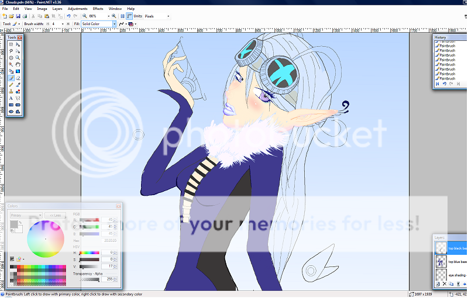The image size is (468, 298).
Task: Toggle rulers display button
Action: point(129,16)
